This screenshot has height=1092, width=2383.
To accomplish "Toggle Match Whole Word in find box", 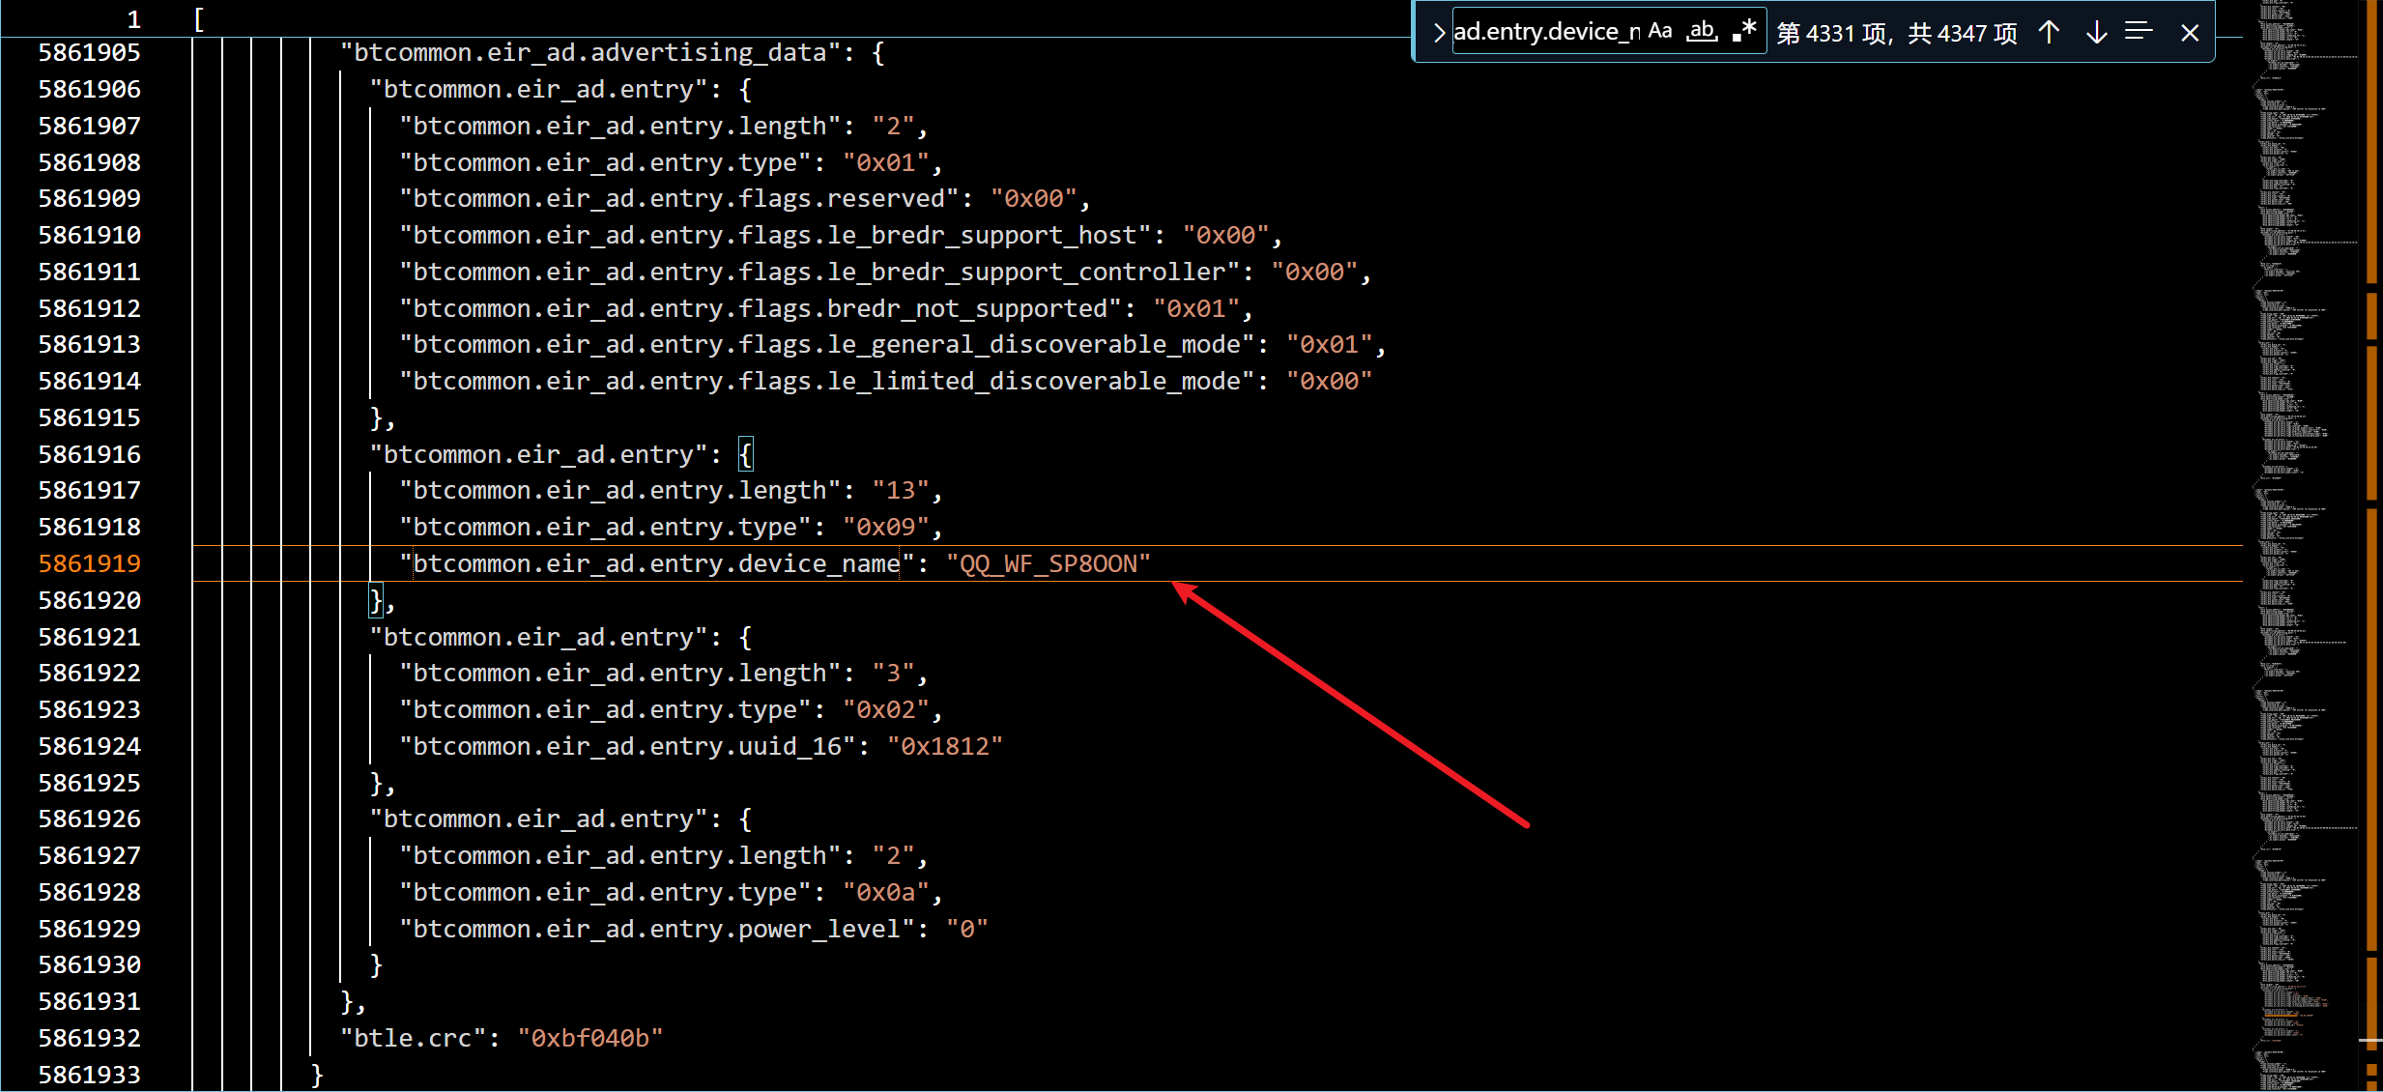I will [1702, 31].
